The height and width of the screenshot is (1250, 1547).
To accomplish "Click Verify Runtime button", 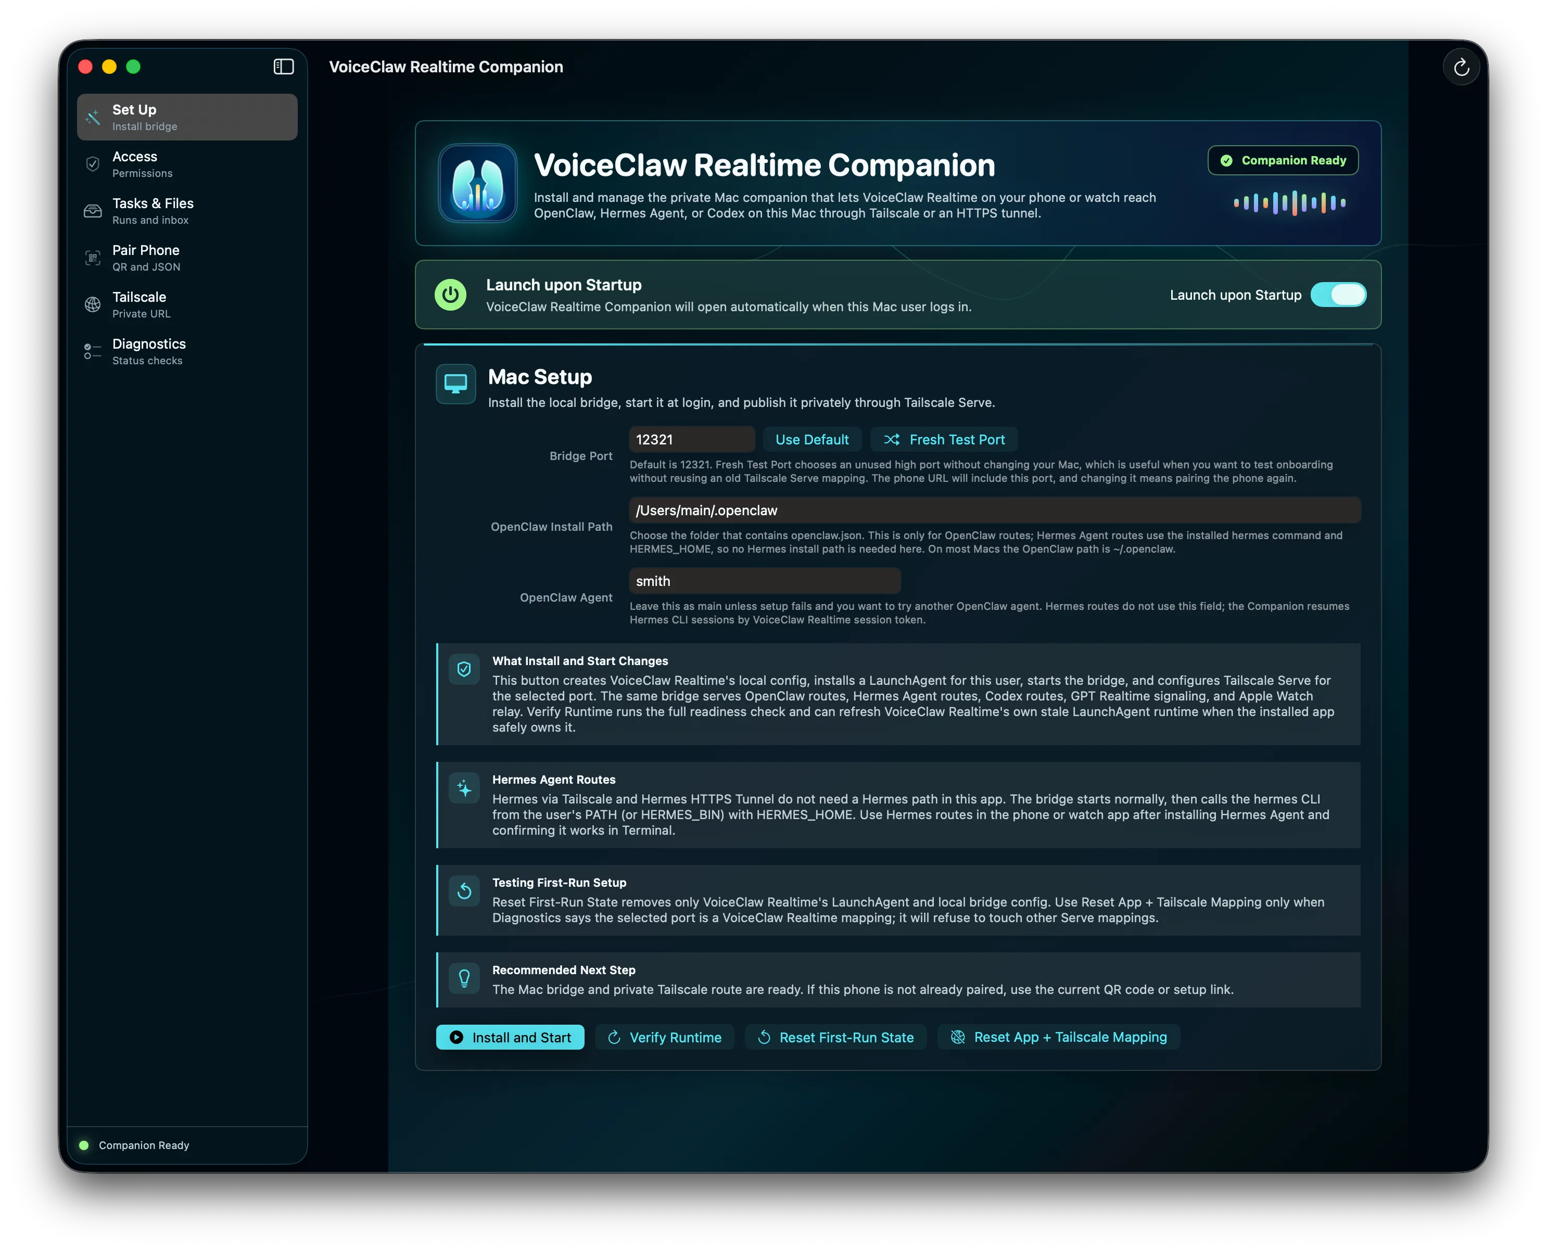I will [x=664, y=1037].
